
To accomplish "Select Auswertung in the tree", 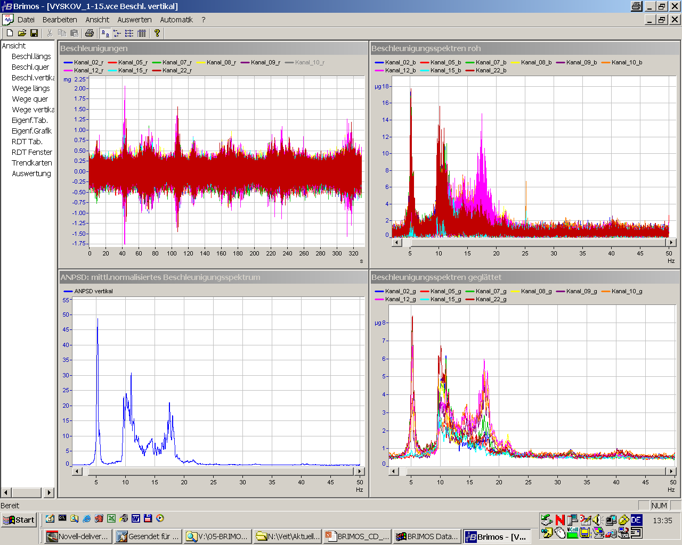I will (x=31, y=174).
